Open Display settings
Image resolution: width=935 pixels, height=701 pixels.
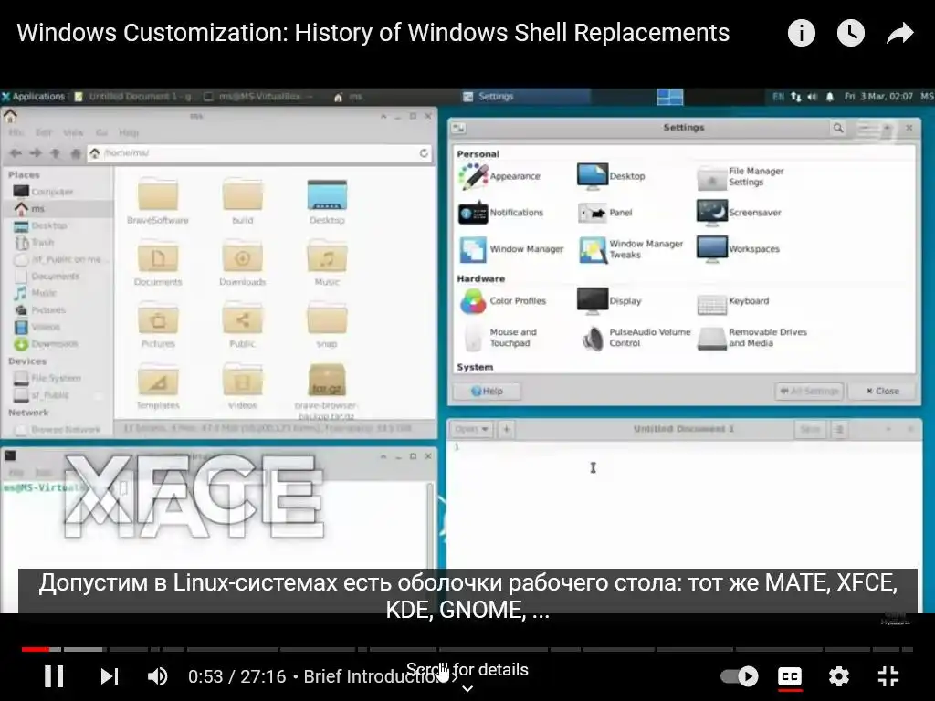[609, 301]
